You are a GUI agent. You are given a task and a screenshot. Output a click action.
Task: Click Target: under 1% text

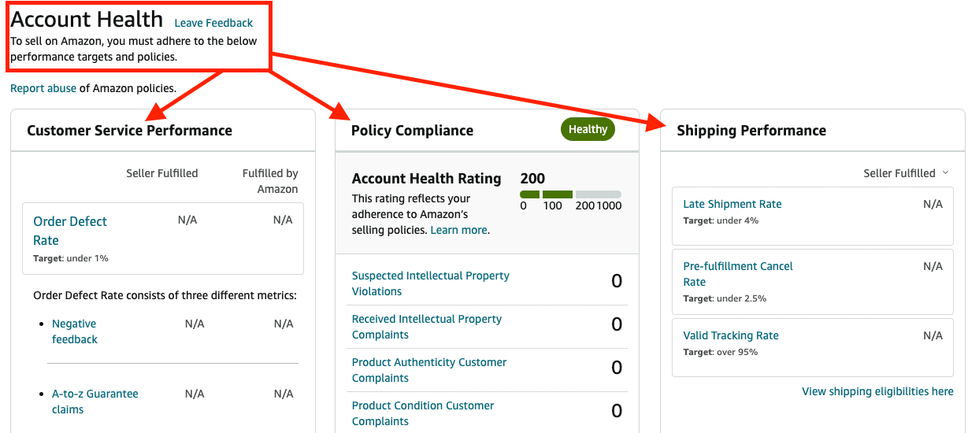coord(71,258)
